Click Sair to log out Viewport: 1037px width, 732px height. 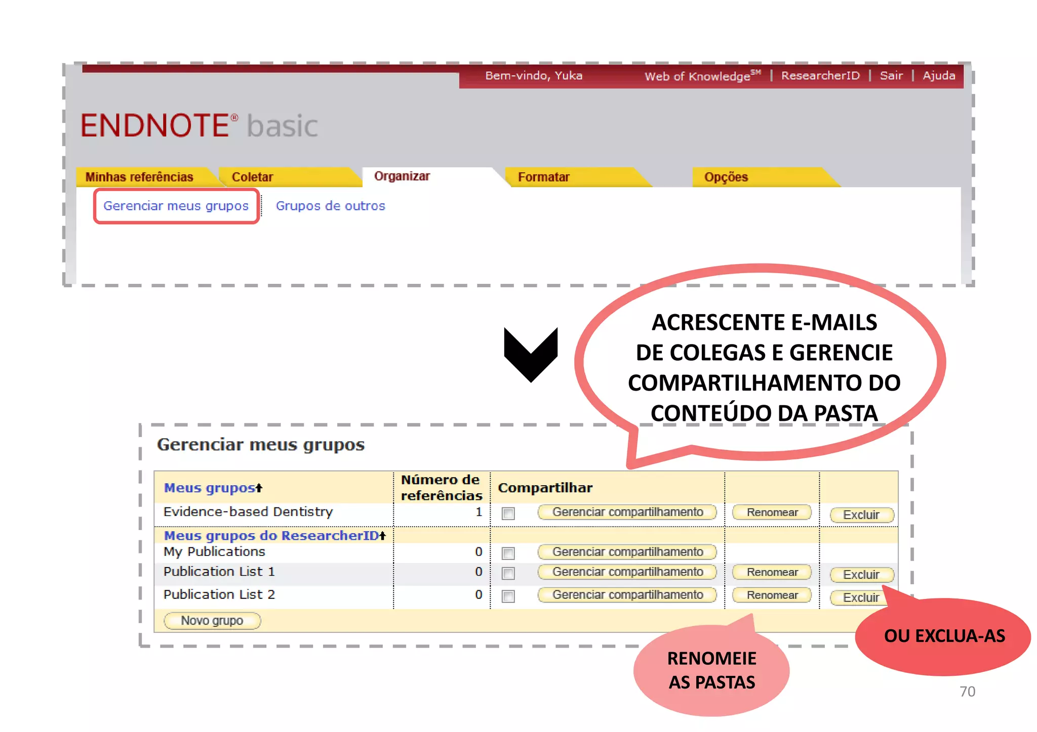point(891,75)
